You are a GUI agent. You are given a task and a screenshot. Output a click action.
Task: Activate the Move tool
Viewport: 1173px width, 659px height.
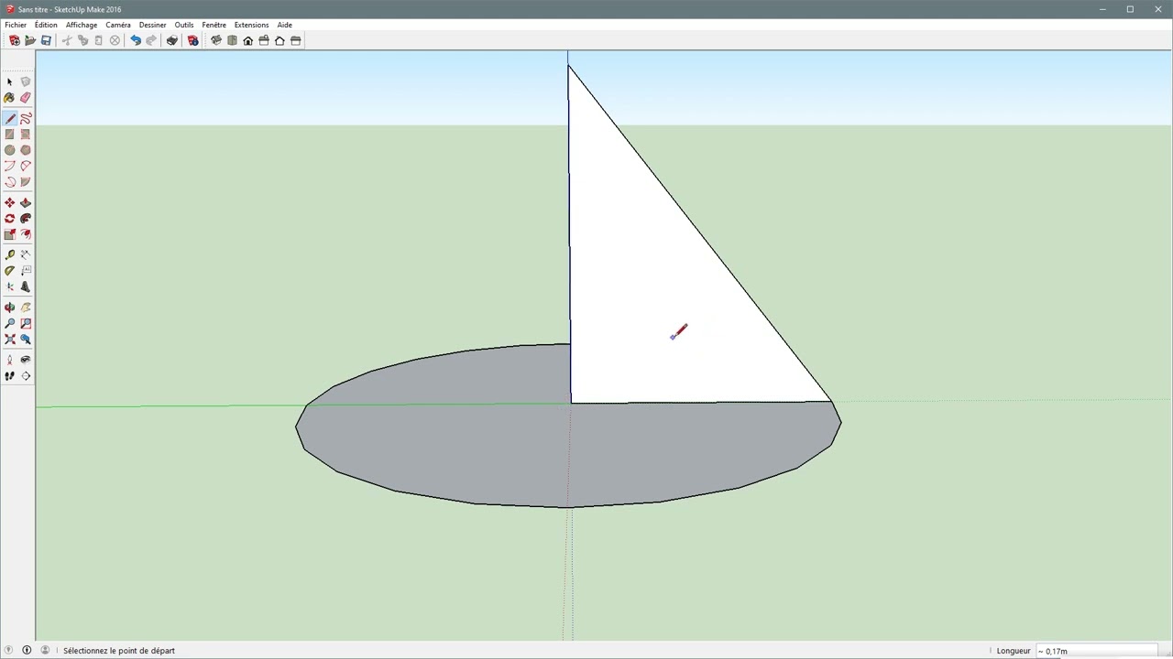pos(10,203)
